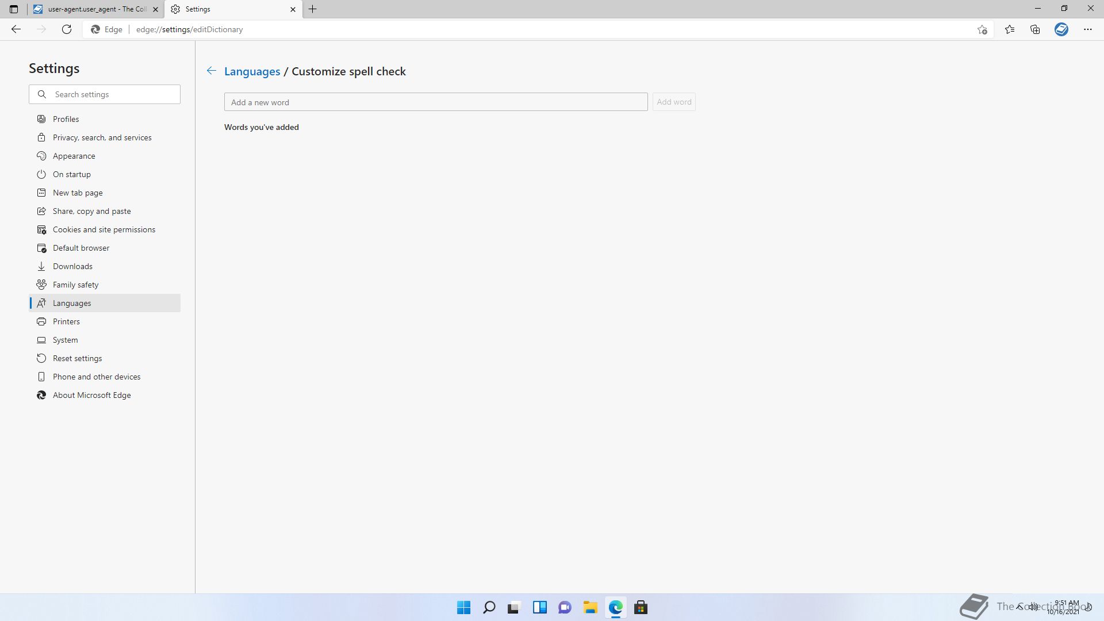
Task: Focus the Add a new word field
Action: tap(435, 102)
